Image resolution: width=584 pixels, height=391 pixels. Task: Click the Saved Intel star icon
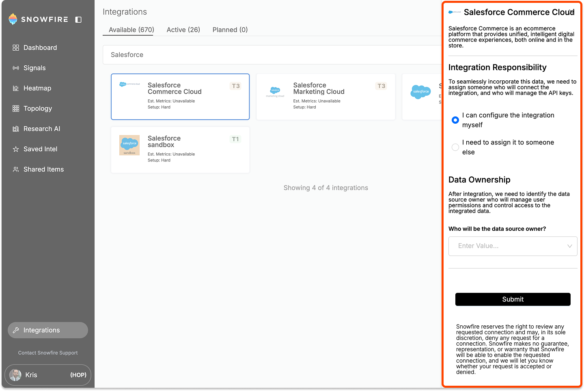16,149
